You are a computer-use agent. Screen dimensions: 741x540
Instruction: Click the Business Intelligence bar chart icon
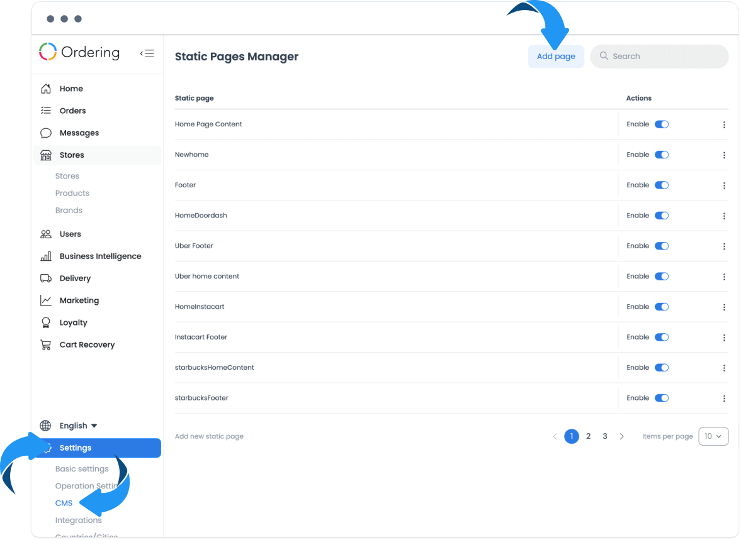click(x=46, y=256)
